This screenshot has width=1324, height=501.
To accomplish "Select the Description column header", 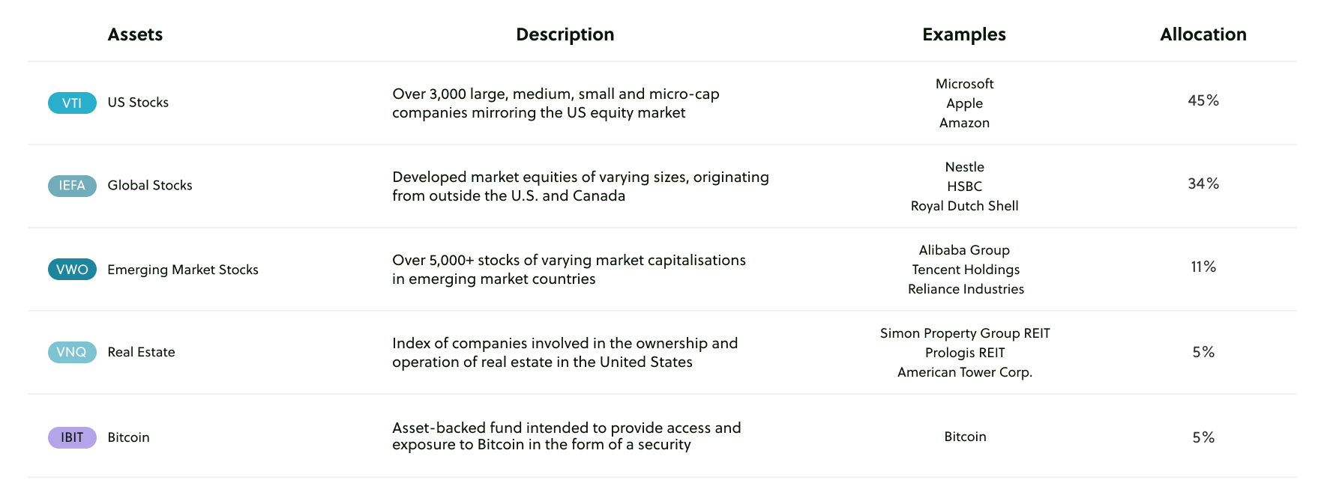I will [565, 34].
